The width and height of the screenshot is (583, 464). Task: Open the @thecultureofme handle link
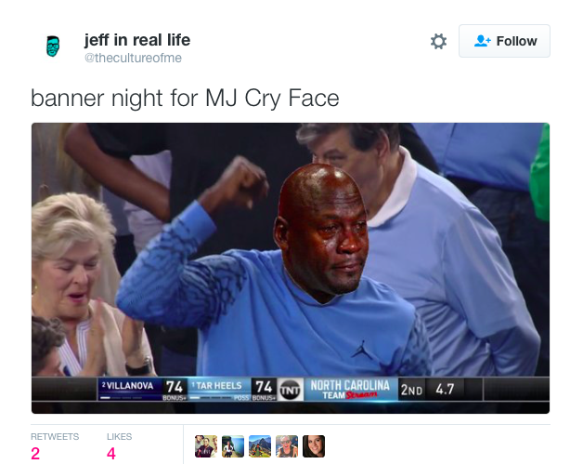point(133,58)
